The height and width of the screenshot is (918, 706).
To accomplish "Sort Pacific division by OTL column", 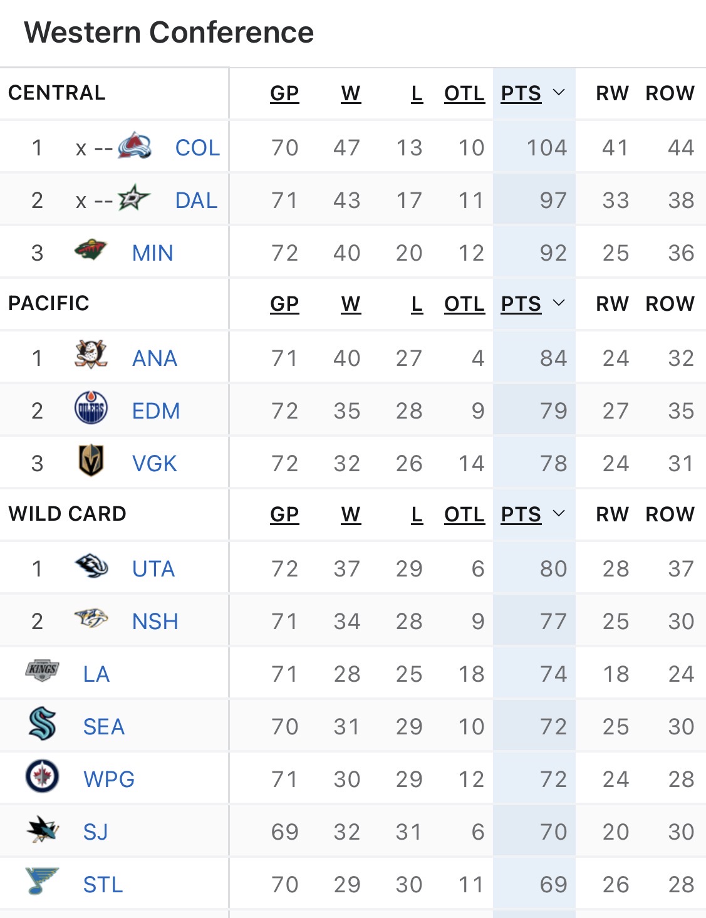I will [x=464, y=304].
